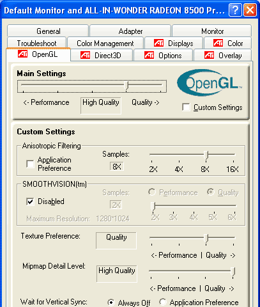260x307 pixels.
Task: Click the 'Mipmap Detail Level:' label
Action: [x=54, y=266]
